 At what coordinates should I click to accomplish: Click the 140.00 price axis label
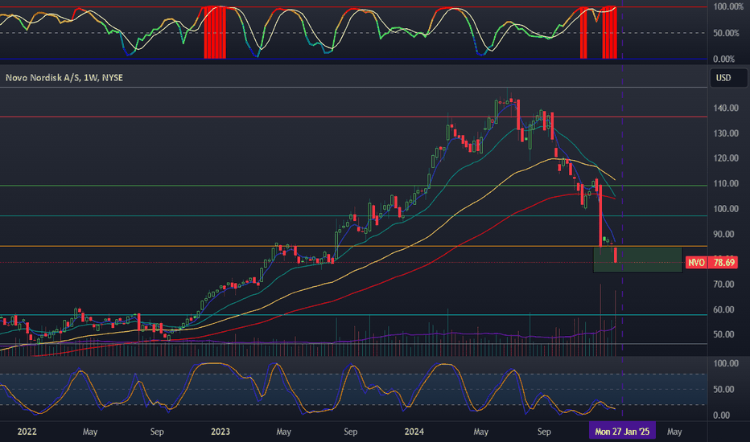click(x=726, y=108)
